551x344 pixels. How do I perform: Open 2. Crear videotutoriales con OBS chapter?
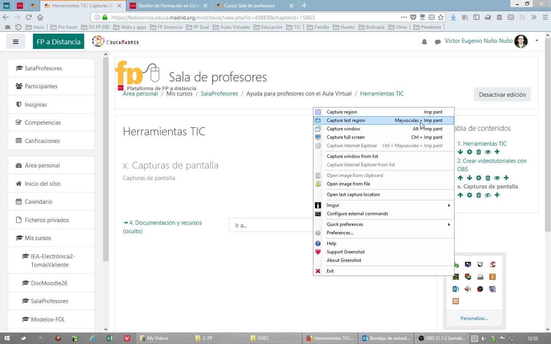(x=492, y=165)
